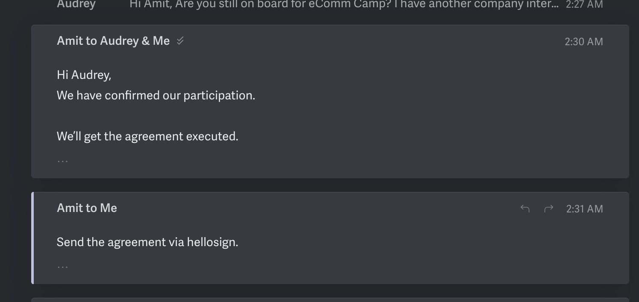Click the reply arrow on Amit's 2:31 AM message

pyautogui.click(x=525, y=209)
